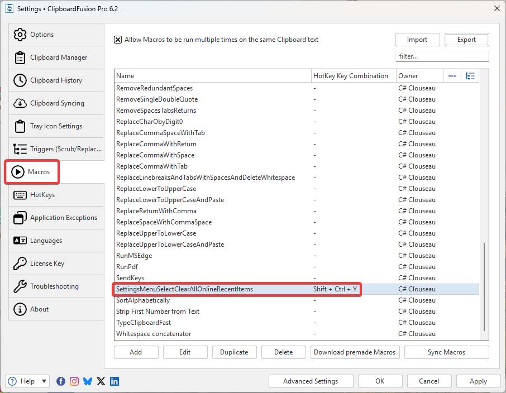Expand the Help dropdown arrow
The image size is (506, 393).
click(44, 381)
